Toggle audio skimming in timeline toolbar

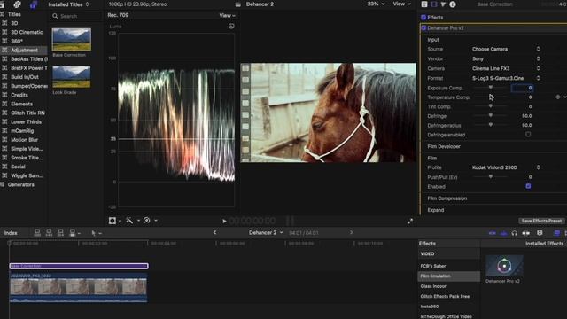(x=503, y=233)
